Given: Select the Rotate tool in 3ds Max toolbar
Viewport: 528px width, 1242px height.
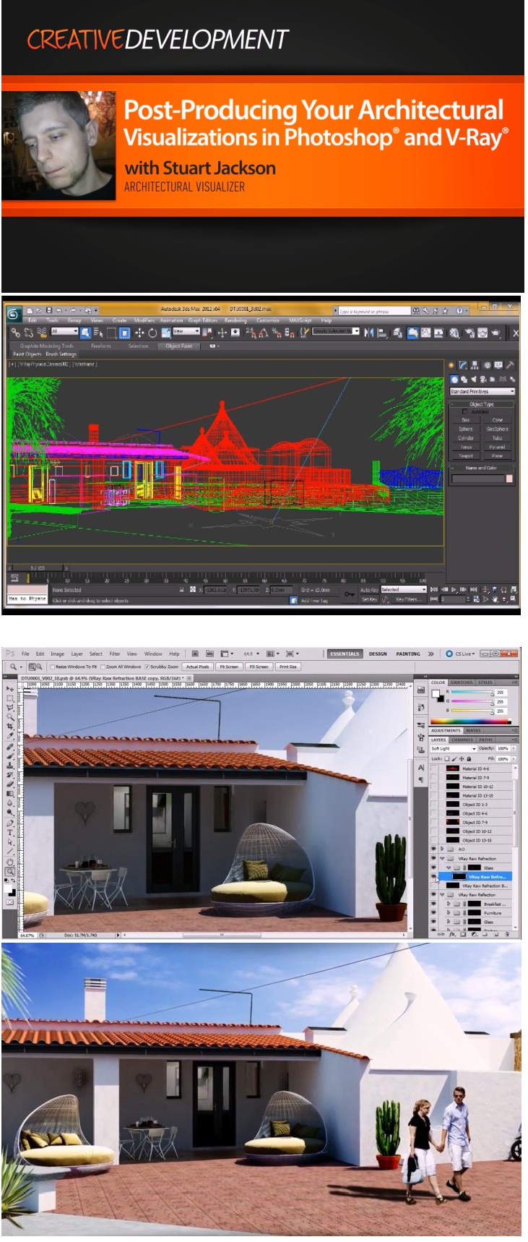Looking at the screenshot, I should click(152, 333).
